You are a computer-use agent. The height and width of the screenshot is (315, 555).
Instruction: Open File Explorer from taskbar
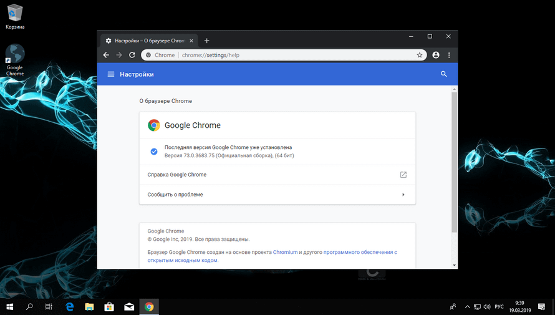click(x=89, y=306)
